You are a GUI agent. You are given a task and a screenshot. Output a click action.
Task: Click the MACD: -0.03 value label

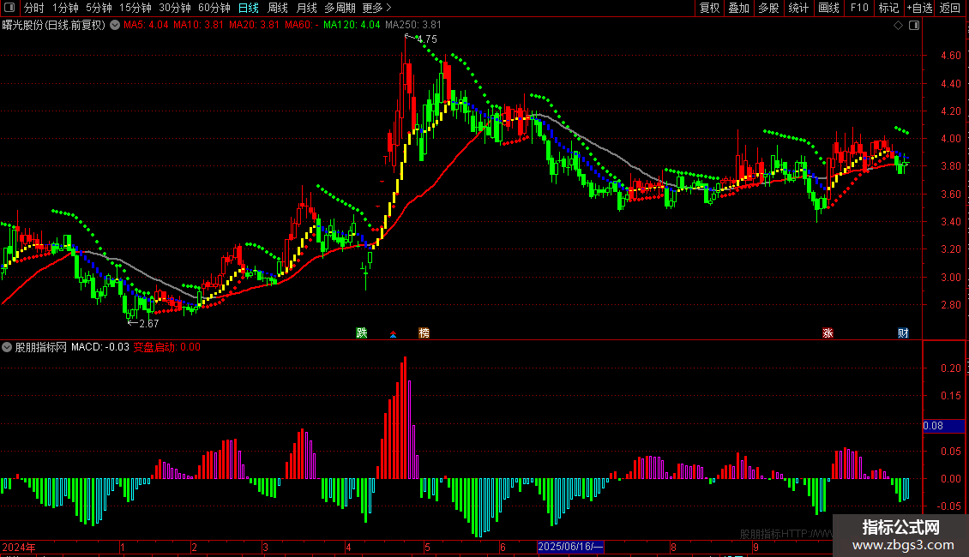click(100, 347)
